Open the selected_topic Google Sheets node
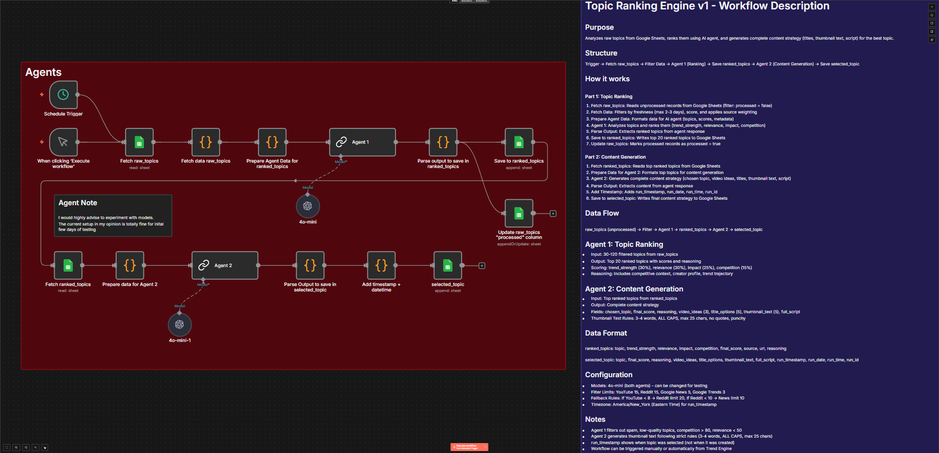Viewport: 939px width, 453px height. pos(447,265)
